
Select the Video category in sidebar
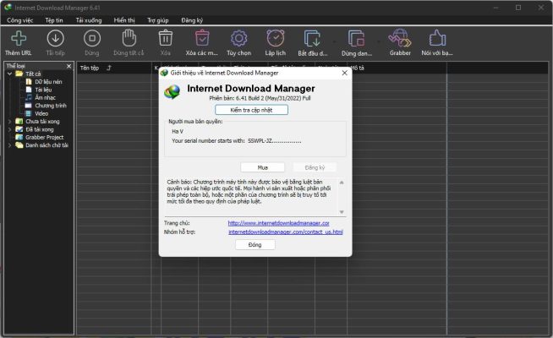42,113
